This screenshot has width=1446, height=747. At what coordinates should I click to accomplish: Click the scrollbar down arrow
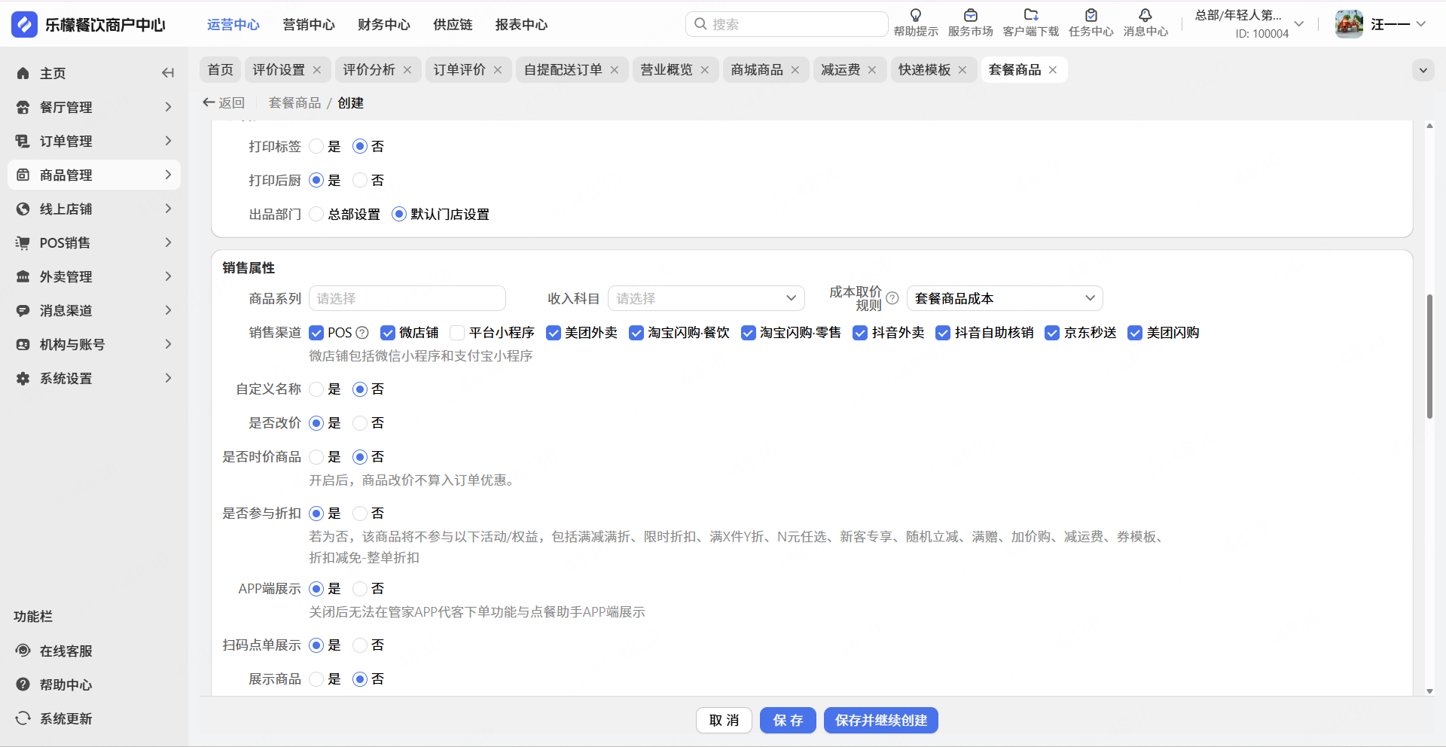pos(1429,691)
